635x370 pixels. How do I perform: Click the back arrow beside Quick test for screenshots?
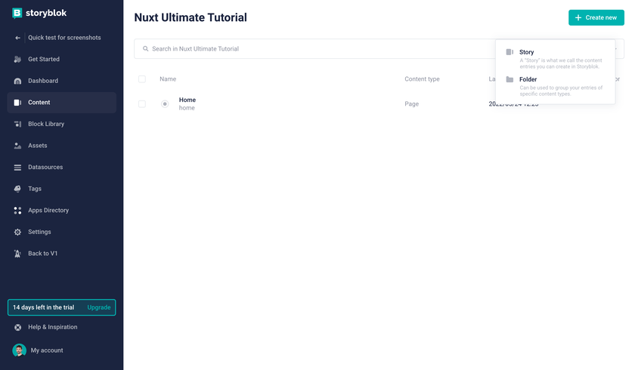click(17, 38)
